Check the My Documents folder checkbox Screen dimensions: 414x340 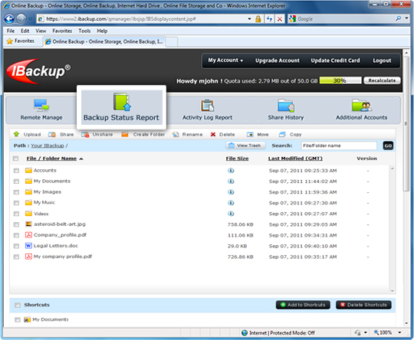click(16, 181)
